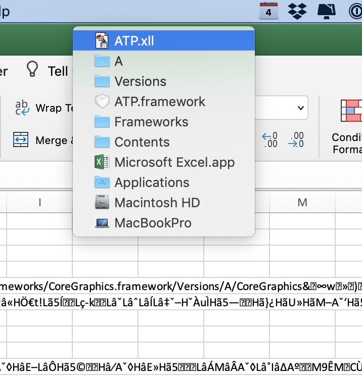Image resolution: width=362 pixels, height=376 pixels.
Task: Click the cell containing CoreGraphics.framework path text
Action: click(181, 286)
